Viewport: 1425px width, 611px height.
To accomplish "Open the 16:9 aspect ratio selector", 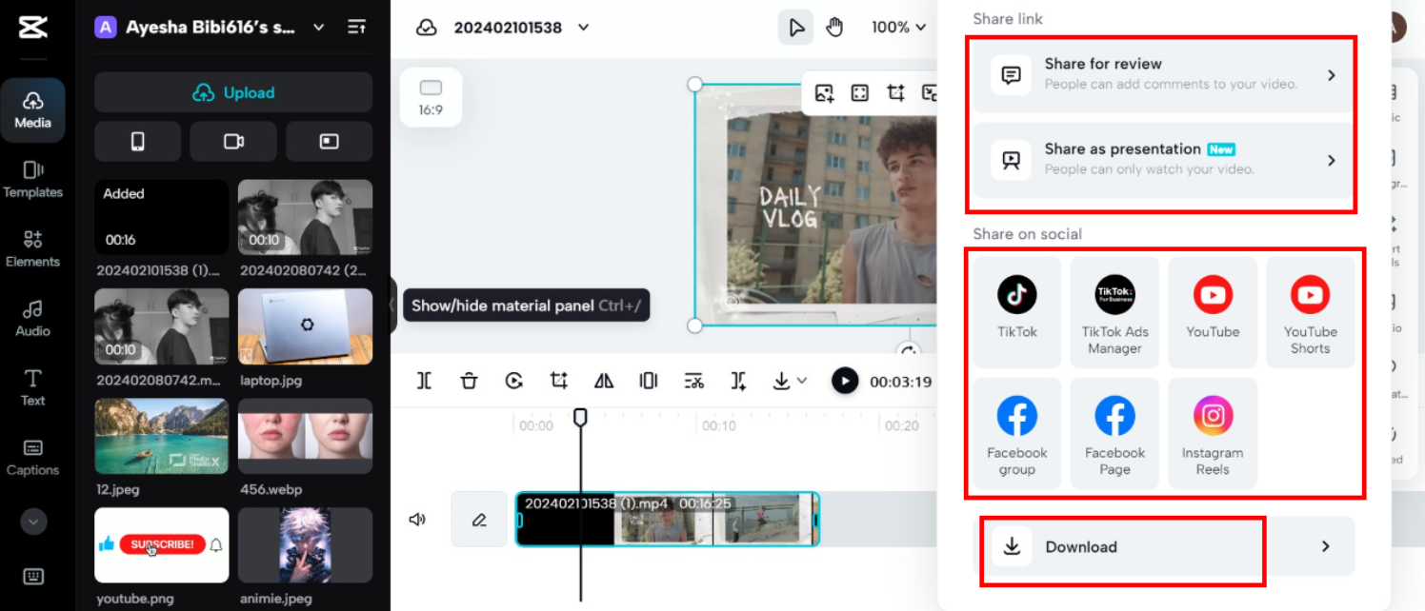I will (431, 97).
